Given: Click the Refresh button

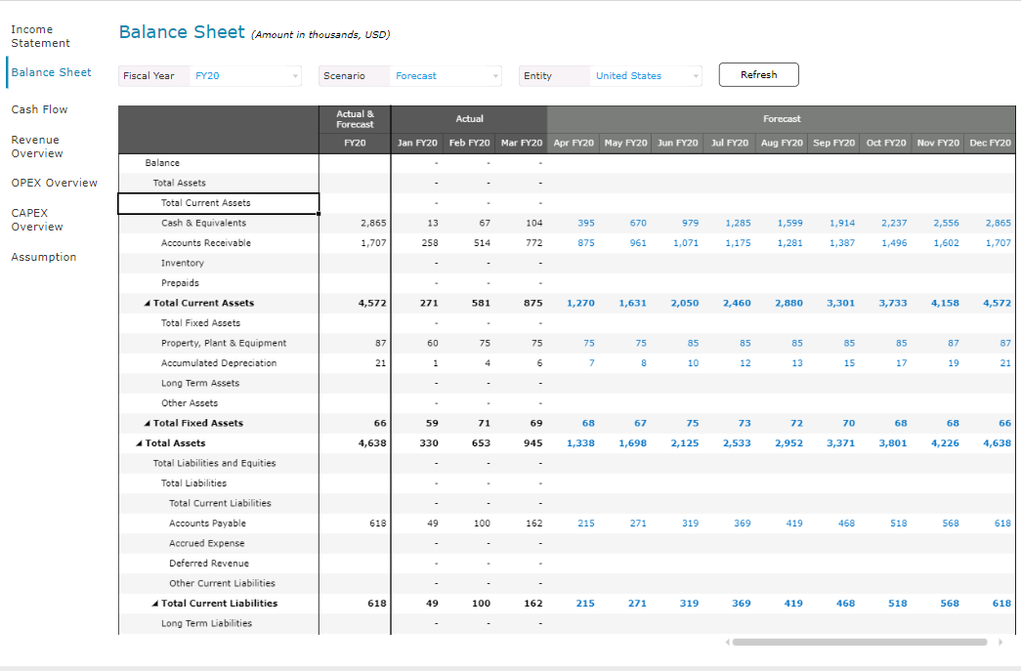Looking at the screenshot, I should pyautogui.click(x=758, y=74).
